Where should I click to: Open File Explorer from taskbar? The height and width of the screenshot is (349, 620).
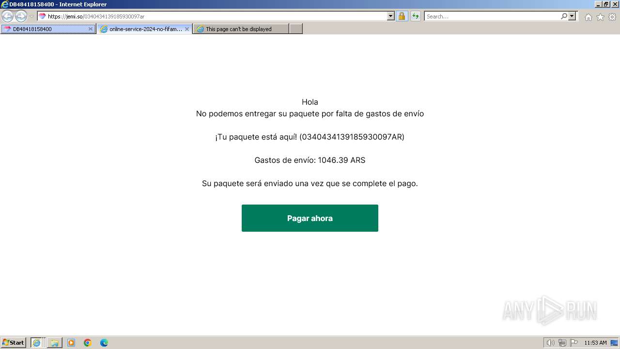pos(55,343)
